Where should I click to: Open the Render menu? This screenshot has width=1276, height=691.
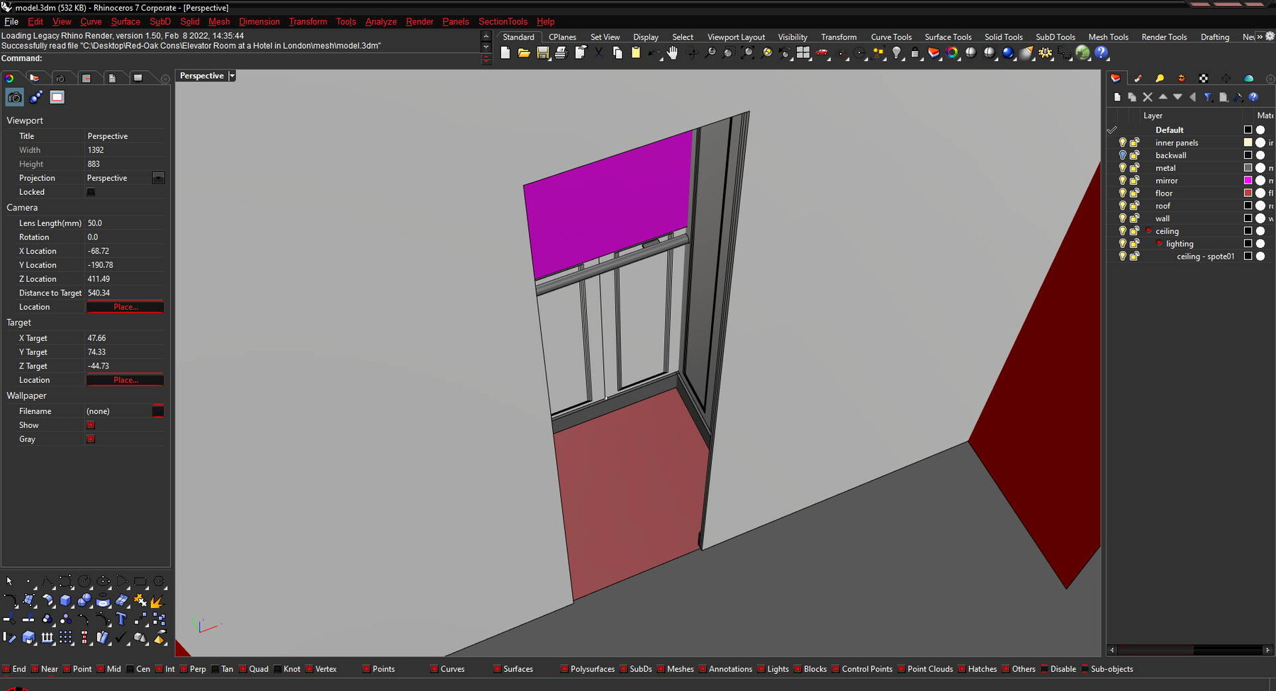[419, 21]
